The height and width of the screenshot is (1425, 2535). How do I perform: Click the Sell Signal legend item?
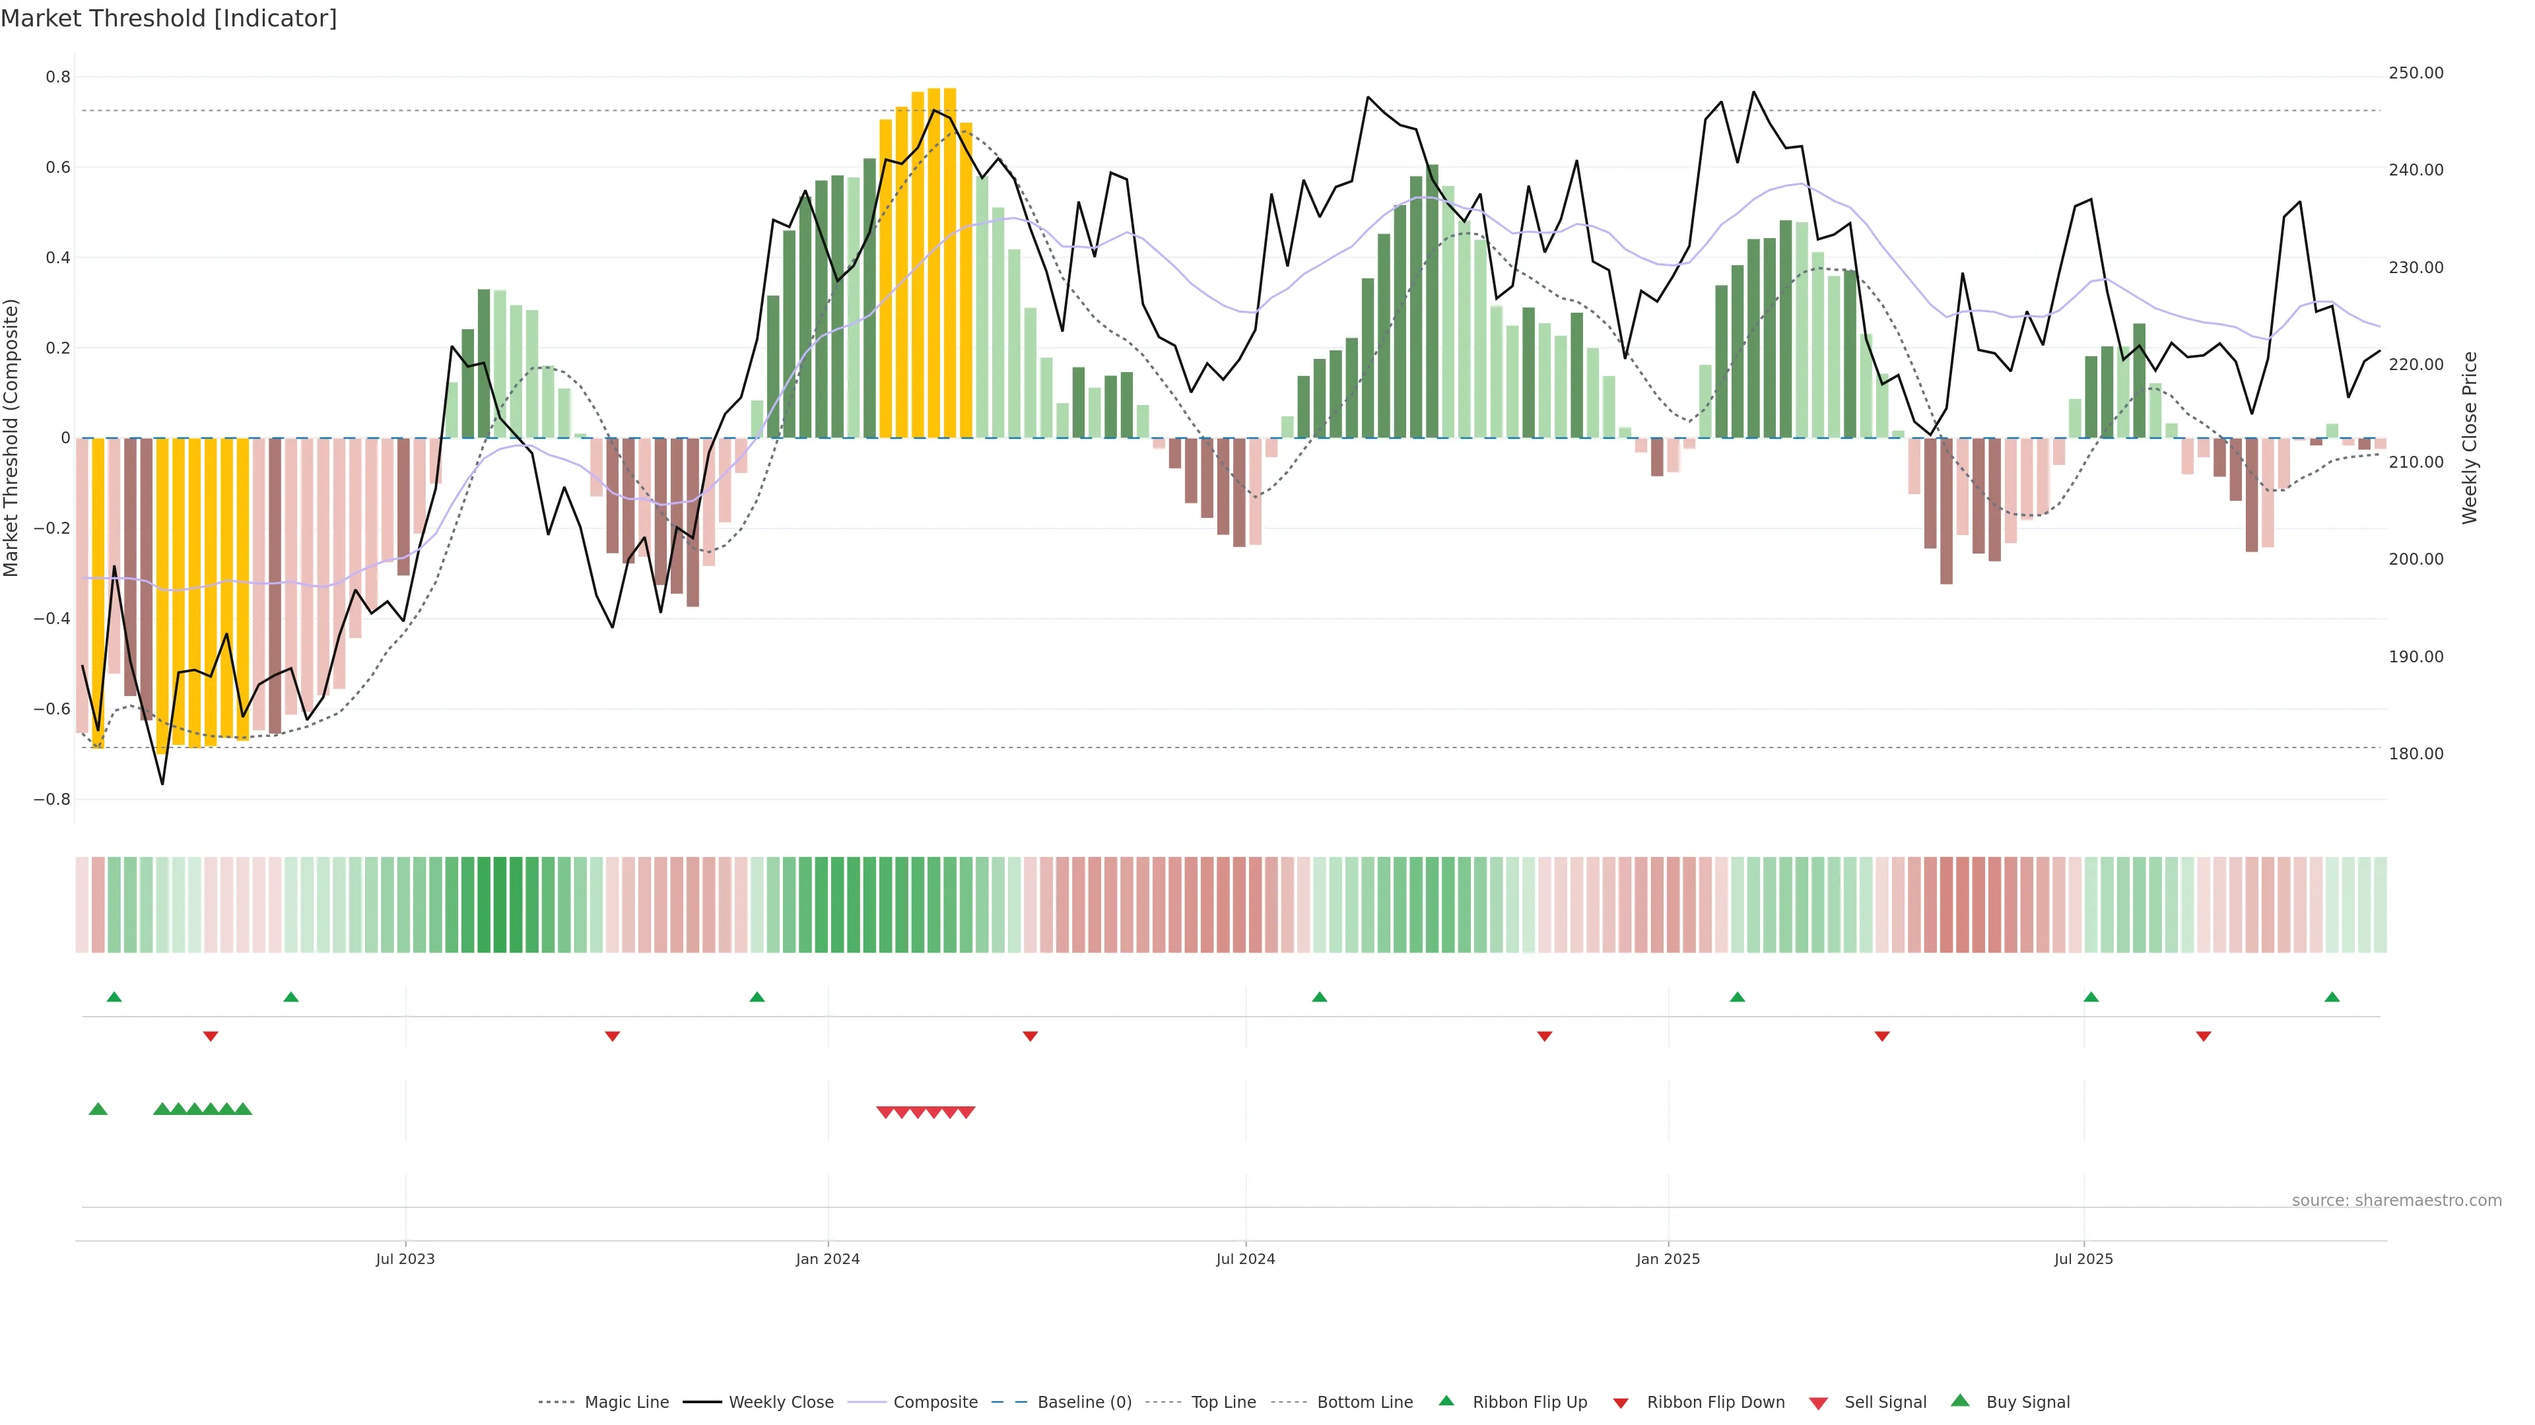point(1885,1403)
